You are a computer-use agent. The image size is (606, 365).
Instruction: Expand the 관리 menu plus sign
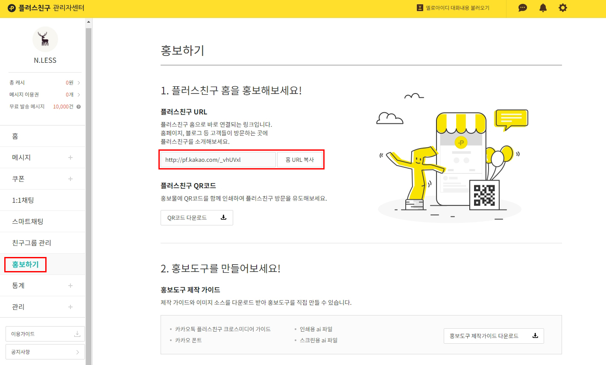click(70, 307)
